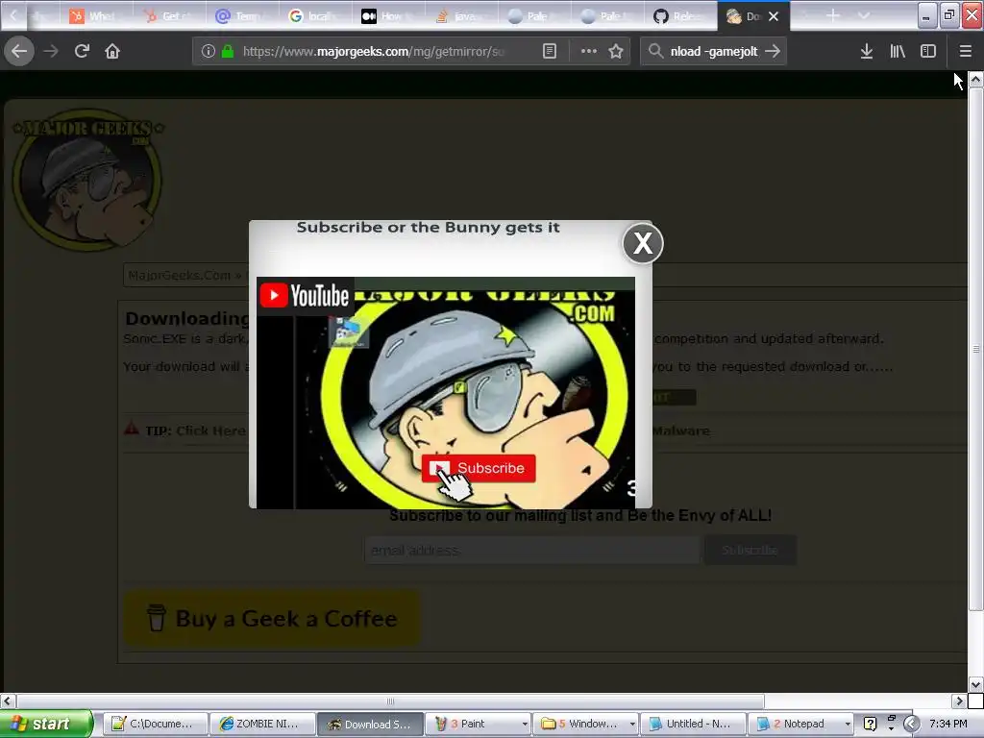Show site information icon in address bar
984x738 pixels.
coord(209,52)
